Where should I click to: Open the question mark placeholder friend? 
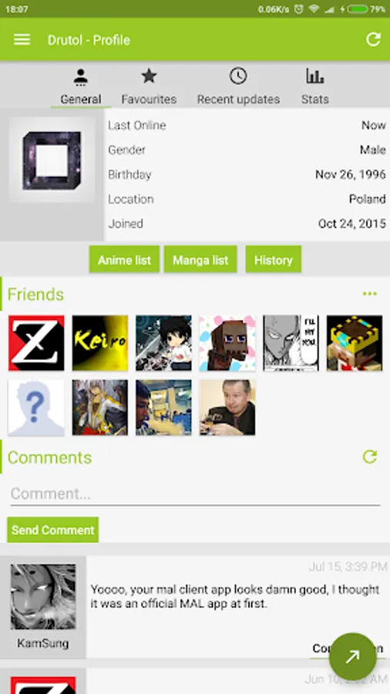pyautogui.click(x=36, y=408)
